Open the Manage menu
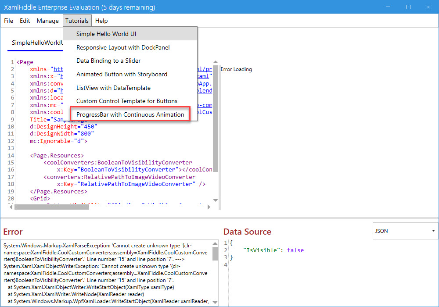This screenshot has width=439, height=307. click(x=47, y=21)
